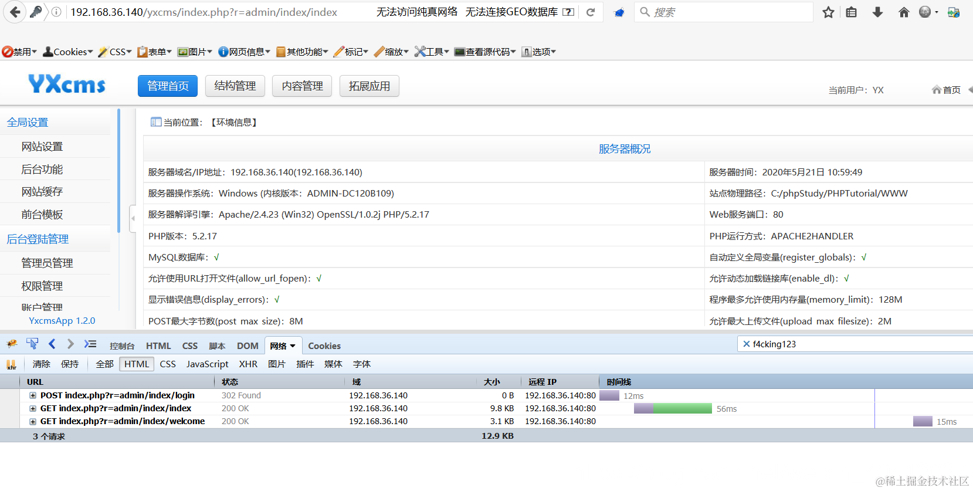Open the 拓展应用 tab
The width and height of the screenshot is (973, 491).
tap(369, 86)
